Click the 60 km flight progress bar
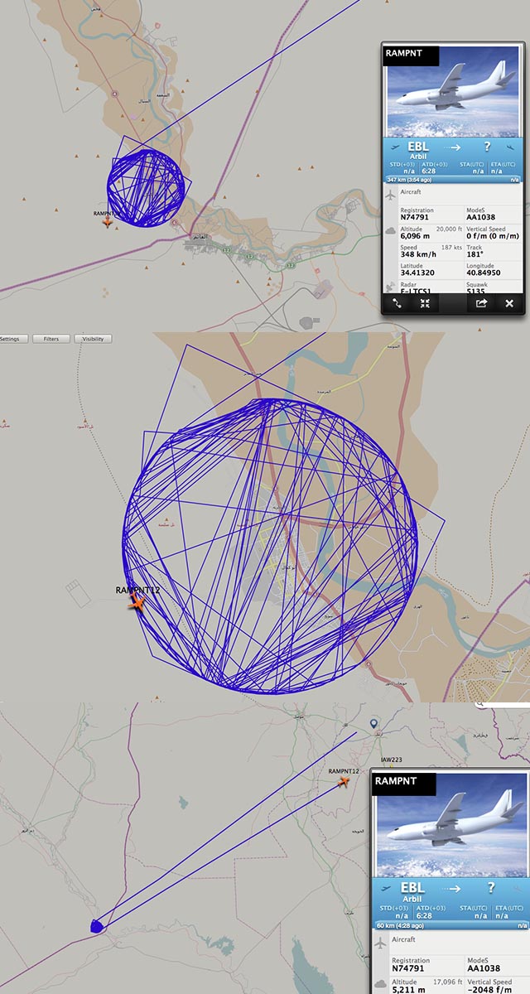 click(451, 924)
